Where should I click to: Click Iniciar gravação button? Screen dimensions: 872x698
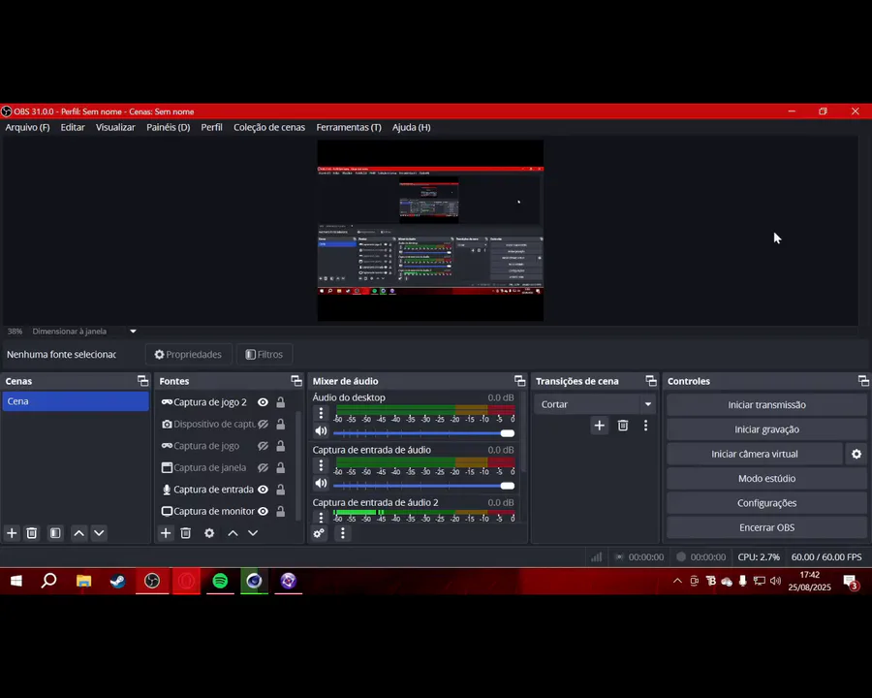(766, 429)
